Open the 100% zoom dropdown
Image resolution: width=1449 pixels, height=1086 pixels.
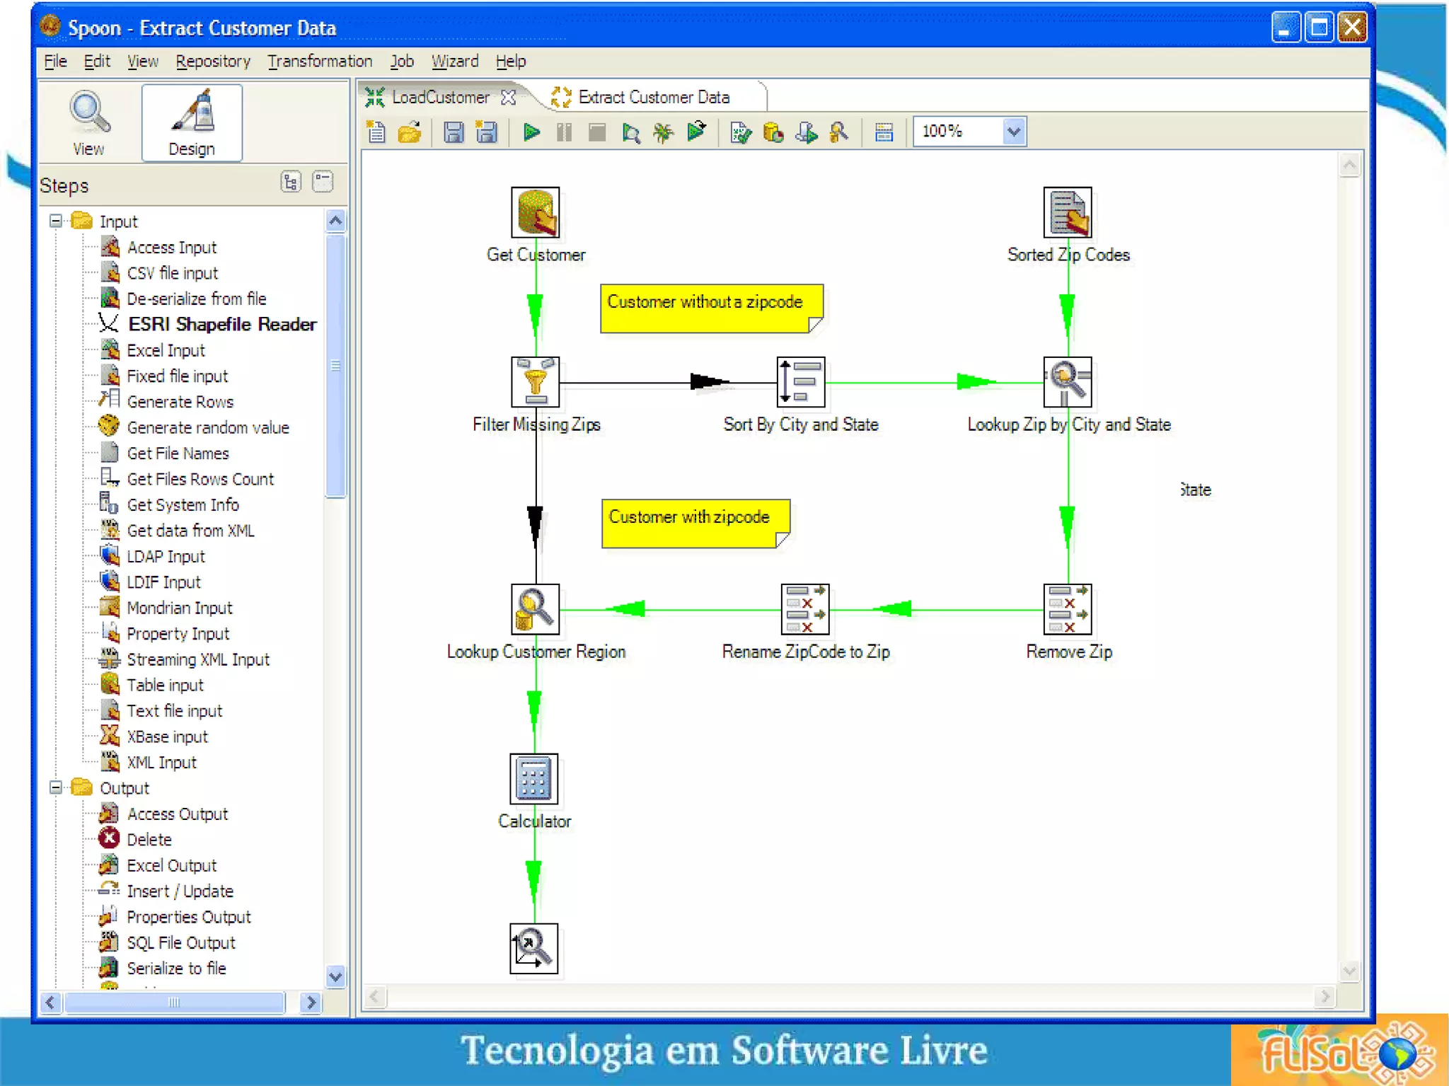coord(1013,132)
